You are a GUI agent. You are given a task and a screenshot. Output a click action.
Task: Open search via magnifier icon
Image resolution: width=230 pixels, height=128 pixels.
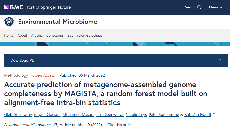click(199, 7)
